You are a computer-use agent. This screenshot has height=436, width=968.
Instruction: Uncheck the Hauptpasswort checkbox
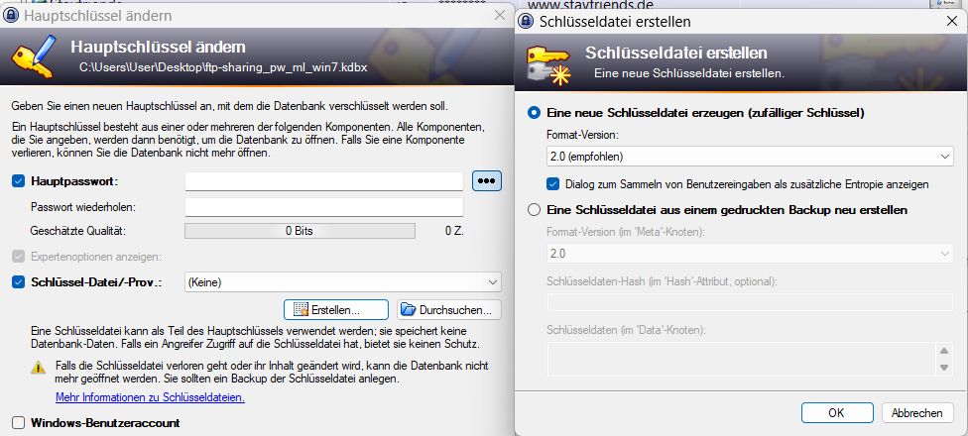pos(19,181)
